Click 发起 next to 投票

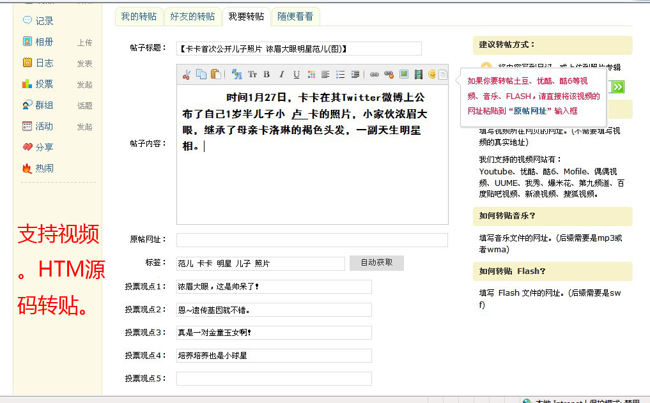(84, 85)
